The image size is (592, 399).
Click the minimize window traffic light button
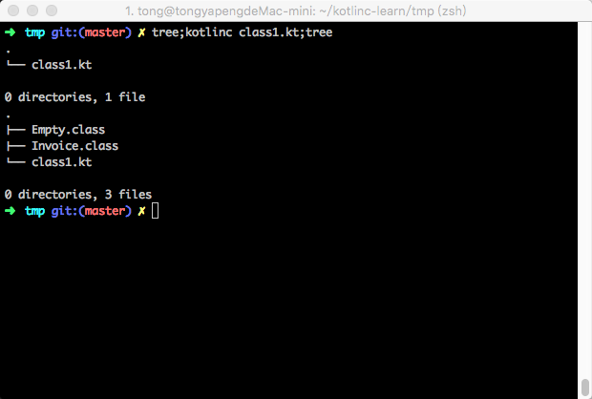pyautogui.click(x=32, y=10)
